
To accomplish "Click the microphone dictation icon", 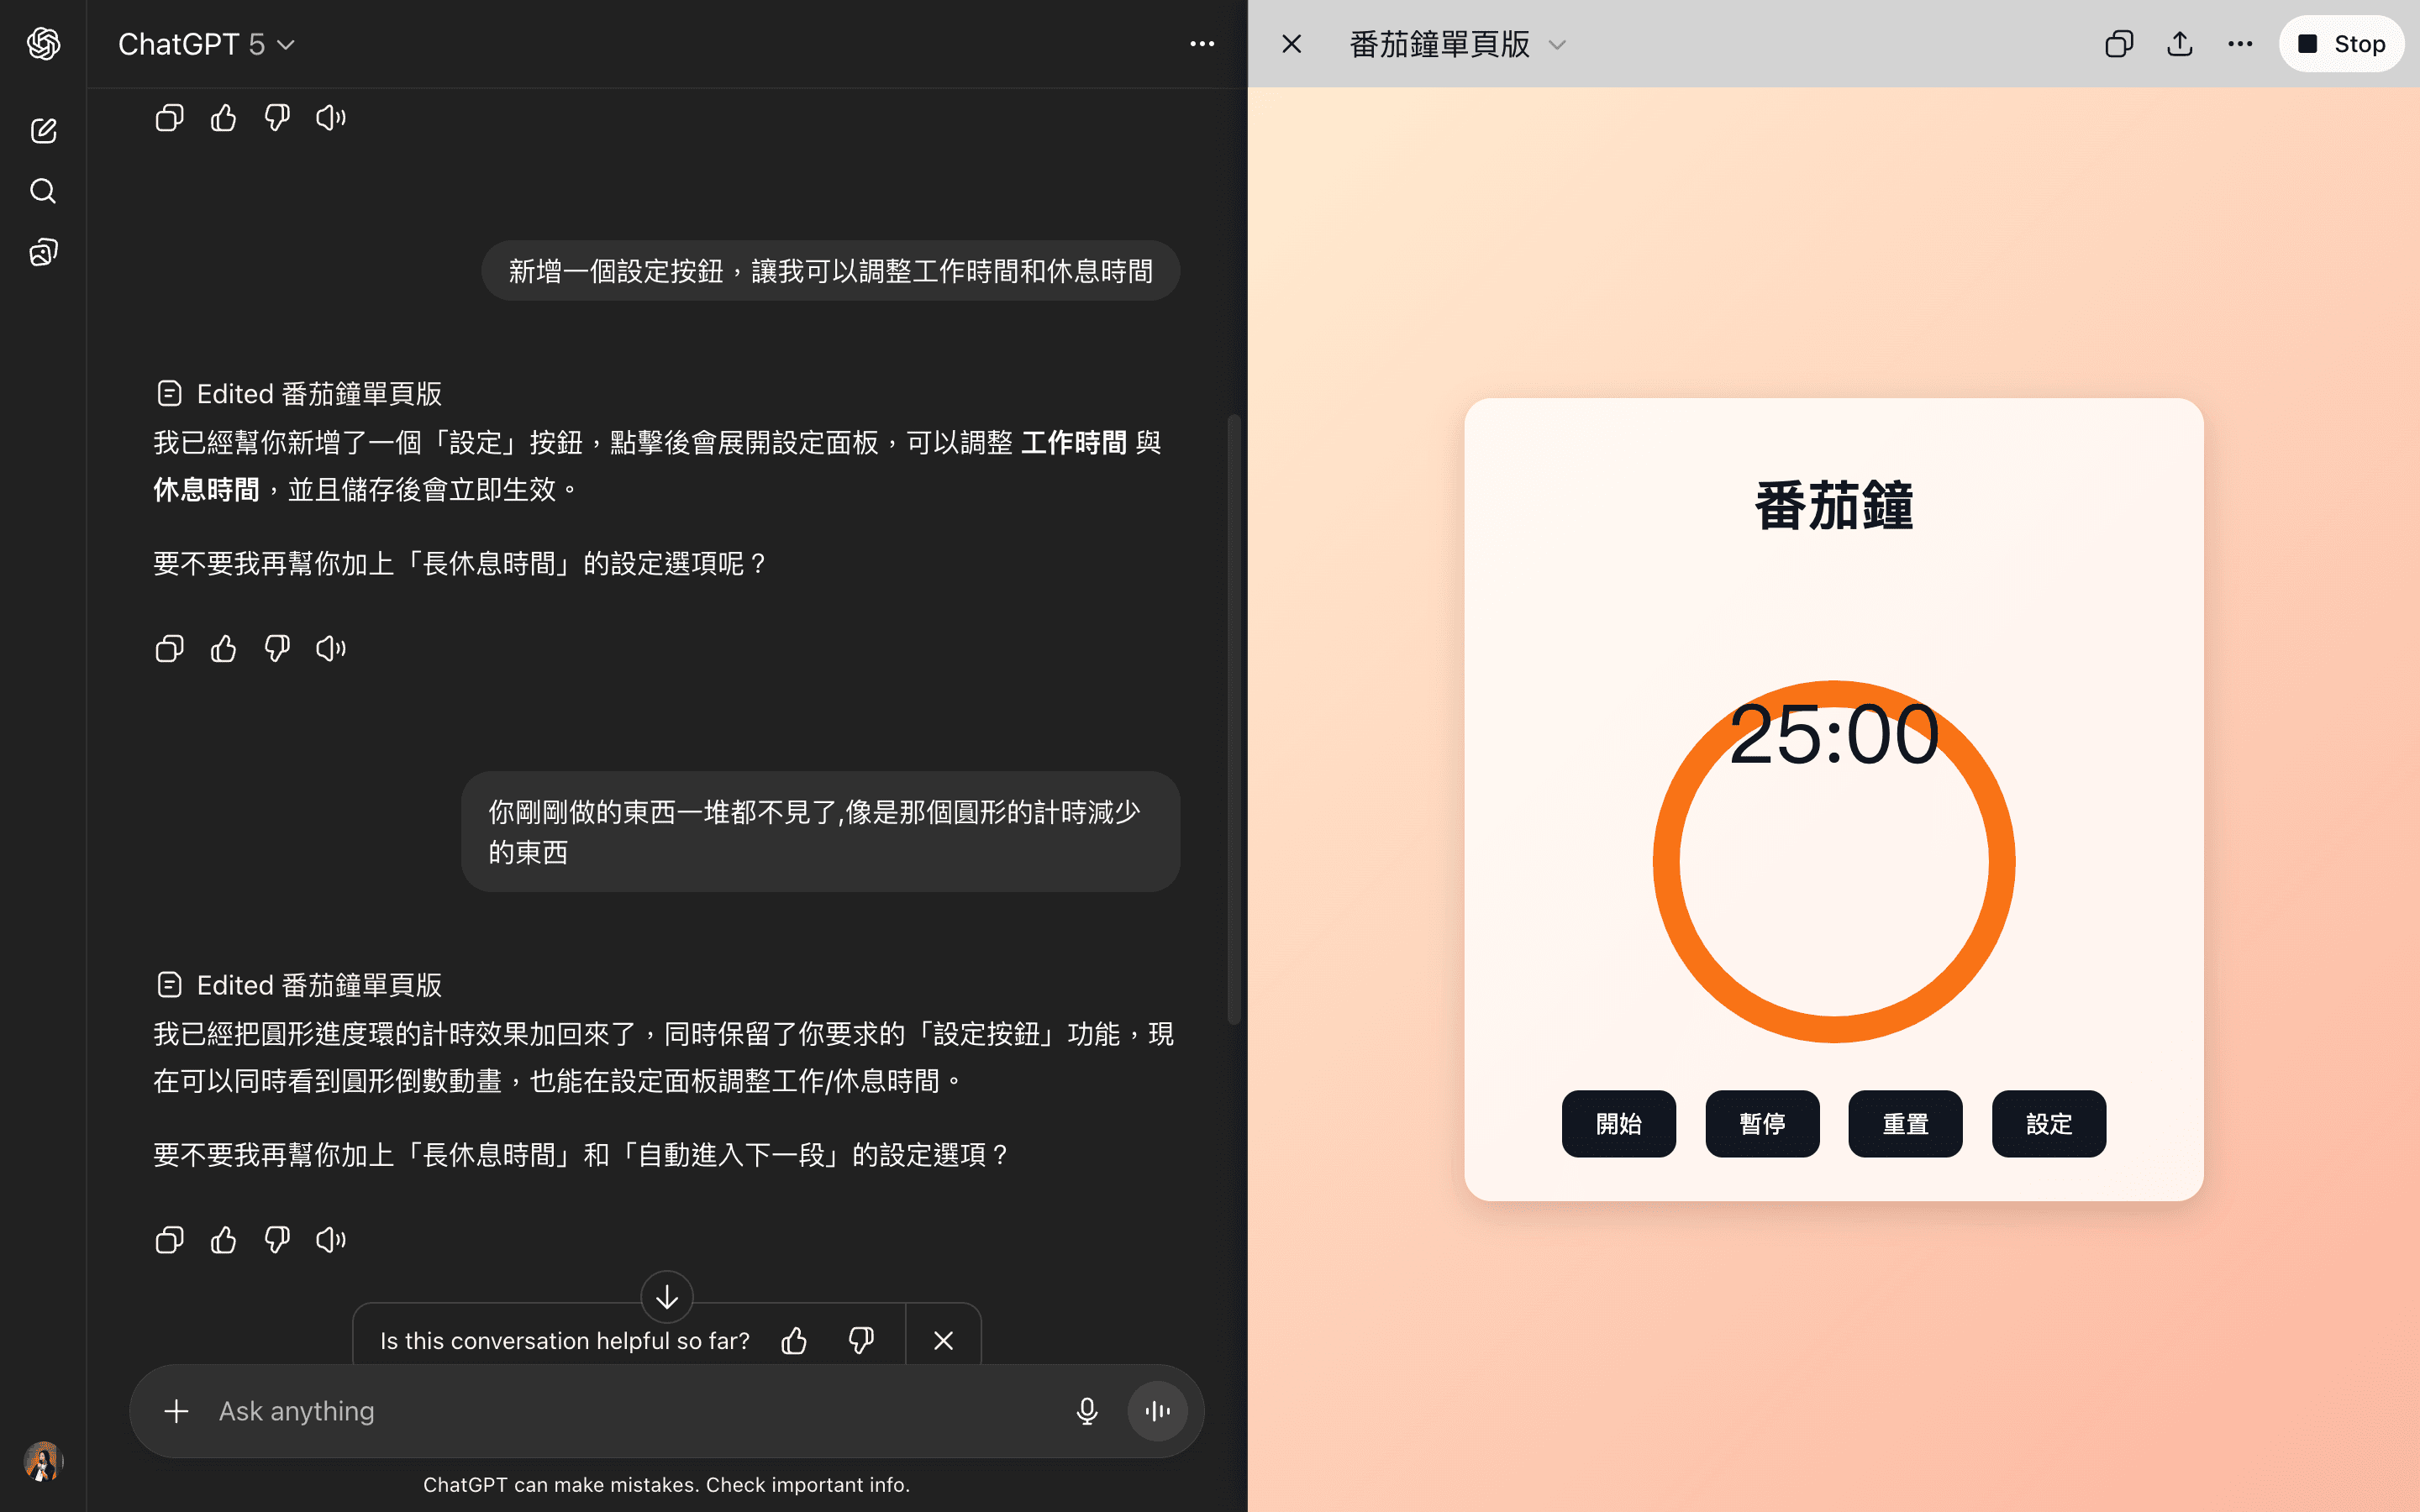I will (x=1087, y=1411).
